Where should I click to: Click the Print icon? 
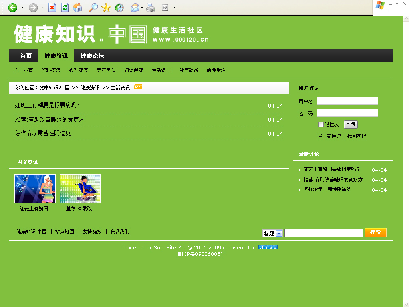[151, 8]
